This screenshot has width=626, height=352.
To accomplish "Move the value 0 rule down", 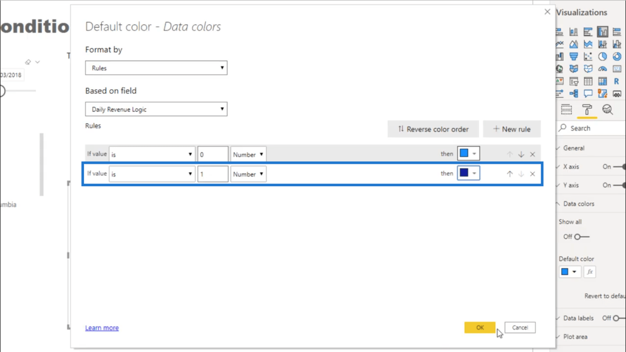I will [x=521, y=154].
